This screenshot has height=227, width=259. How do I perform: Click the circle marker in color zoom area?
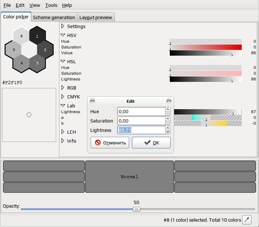point(29,115)
